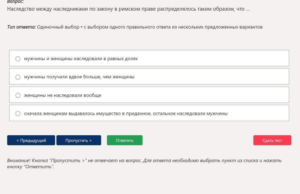Click the red 'Сдать тест' button

pyautogui.click(x=272, y=140)
